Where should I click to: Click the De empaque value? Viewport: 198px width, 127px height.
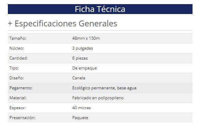tap(84, 68)
